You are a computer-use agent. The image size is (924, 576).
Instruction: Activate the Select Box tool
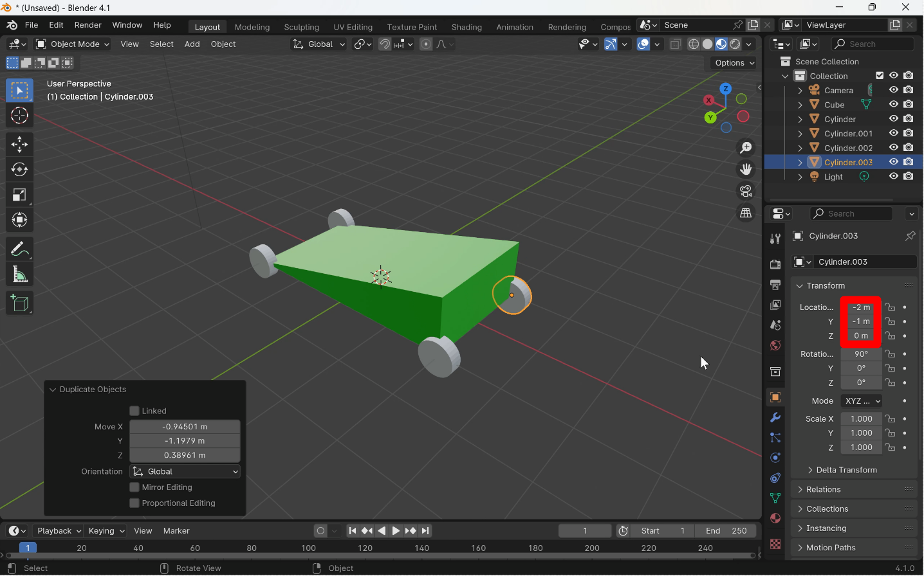pos(19,91)
